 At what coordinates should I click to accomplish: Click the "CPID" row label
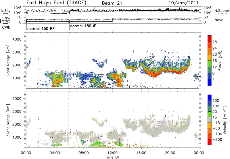[6, 27]
